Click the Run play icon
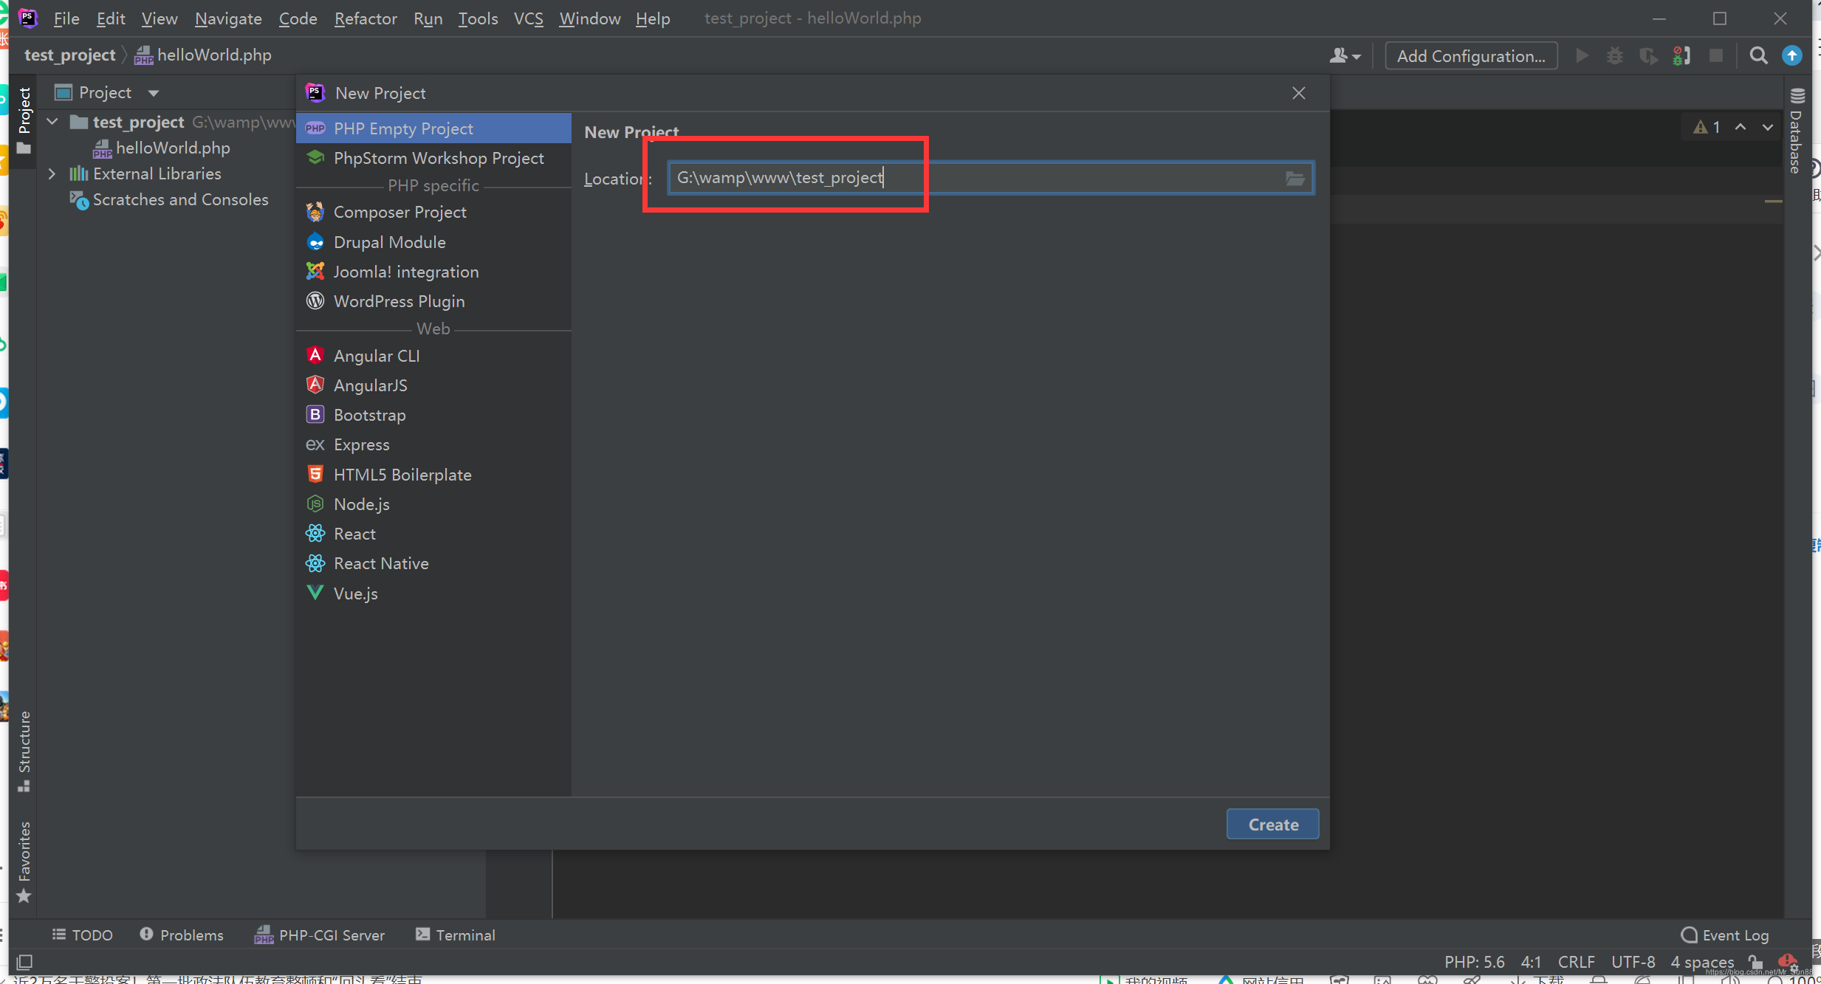The height and width of the screenshot is (984, 1821). point(1582,56)
